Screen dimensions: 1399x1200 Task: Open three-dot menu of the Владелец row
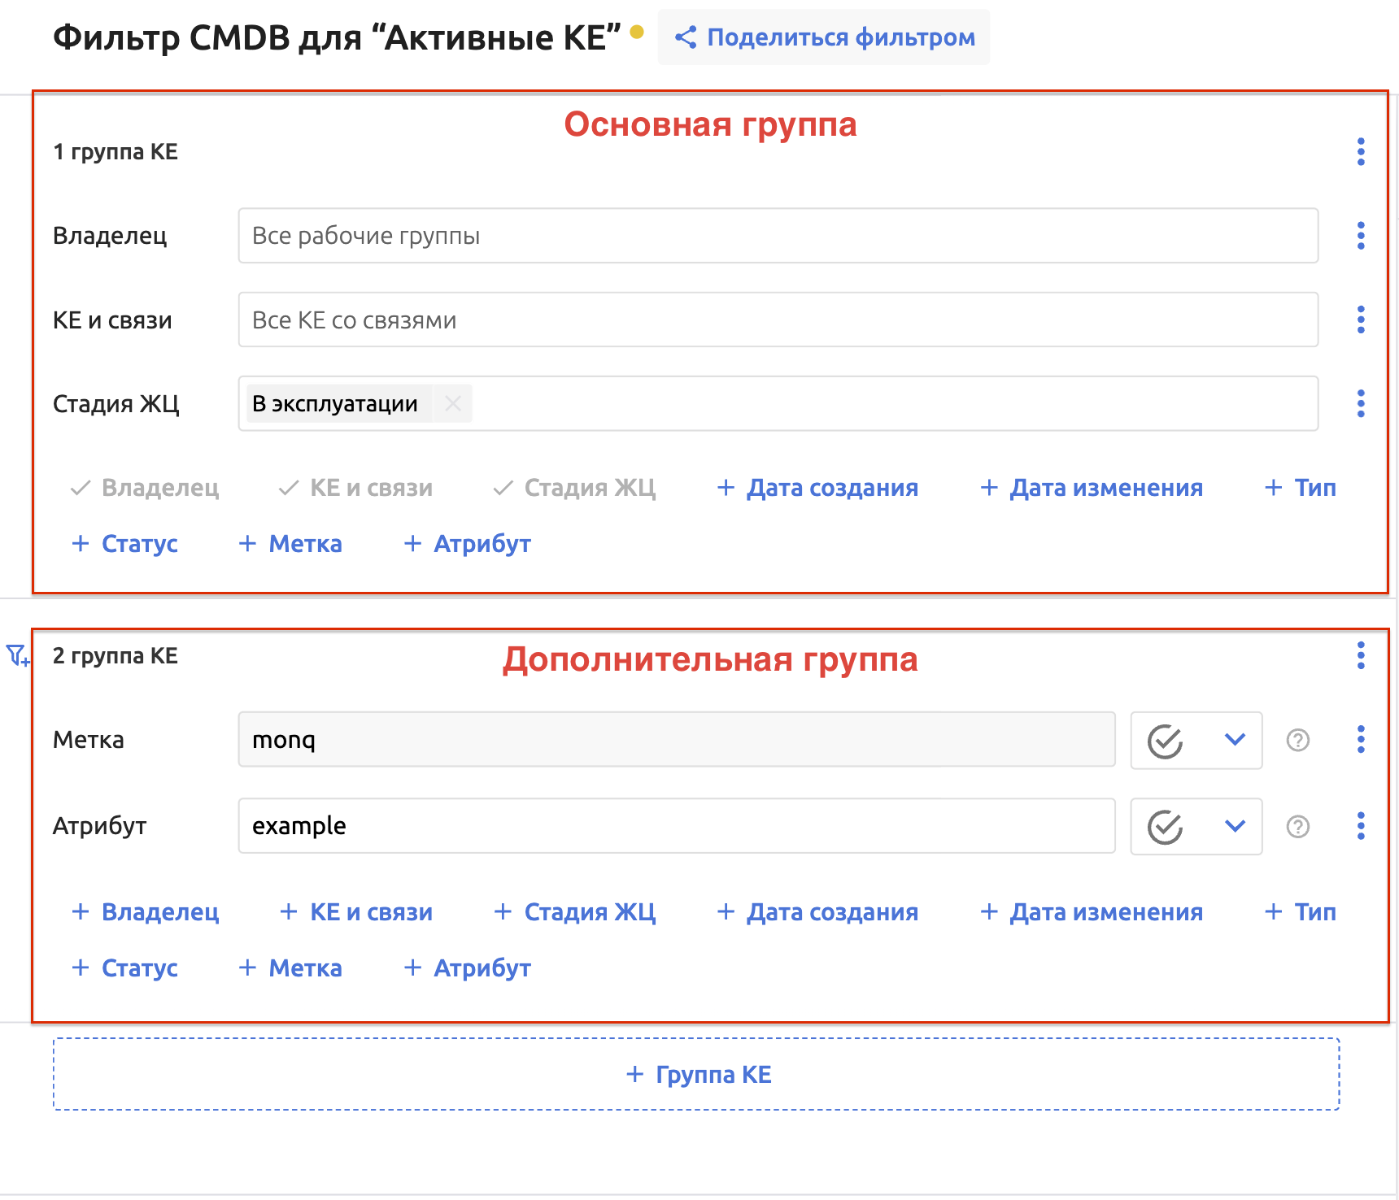pos(1360,236)
